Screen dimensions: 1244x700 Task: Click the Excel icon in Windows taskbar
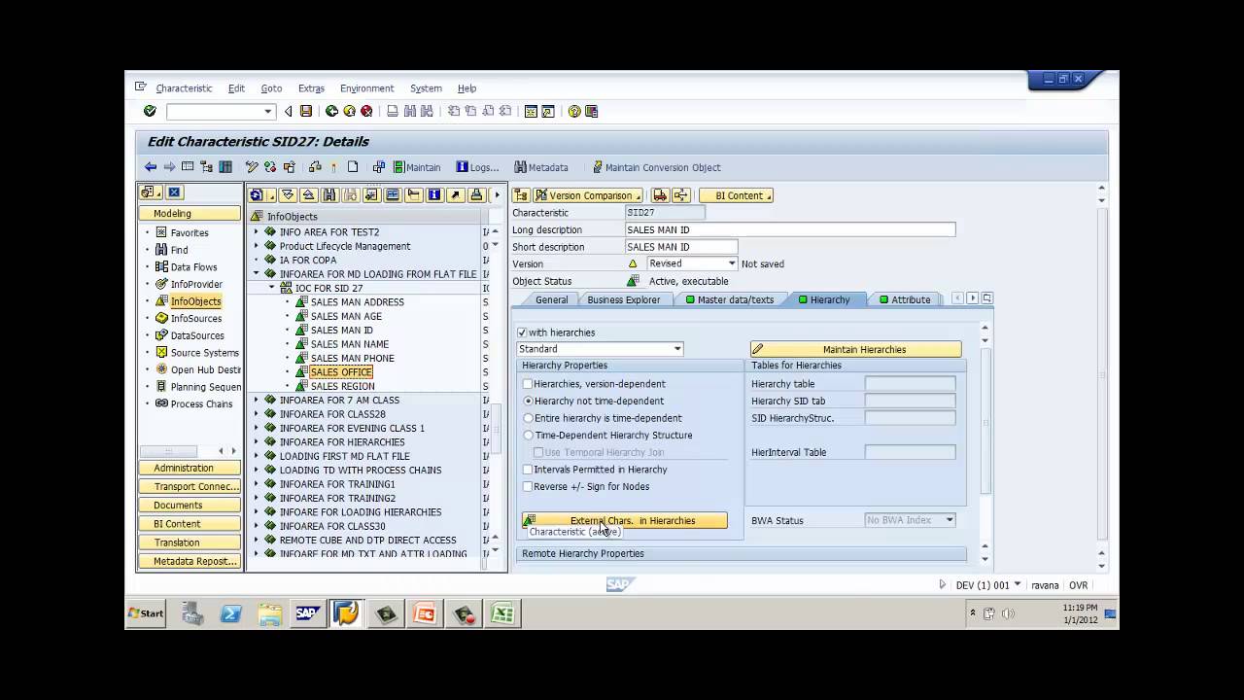502,613
